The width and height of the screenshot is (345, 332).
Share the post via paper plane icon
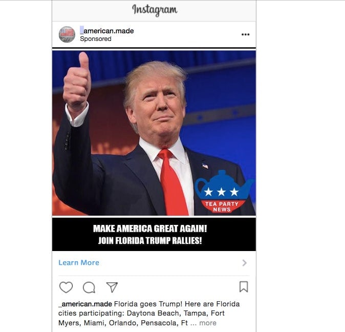click(x=112, y=287)
